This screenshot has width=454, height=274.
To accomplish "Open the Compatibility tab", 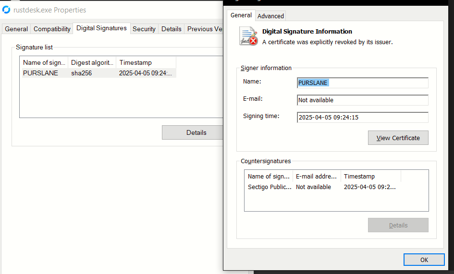I will pyautogui.click(x=52, y=29).
